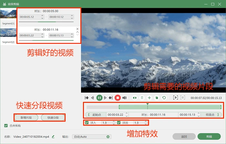
Task: Increase Segment[1] start time 00:00:05.12
Action: point(42,16)
